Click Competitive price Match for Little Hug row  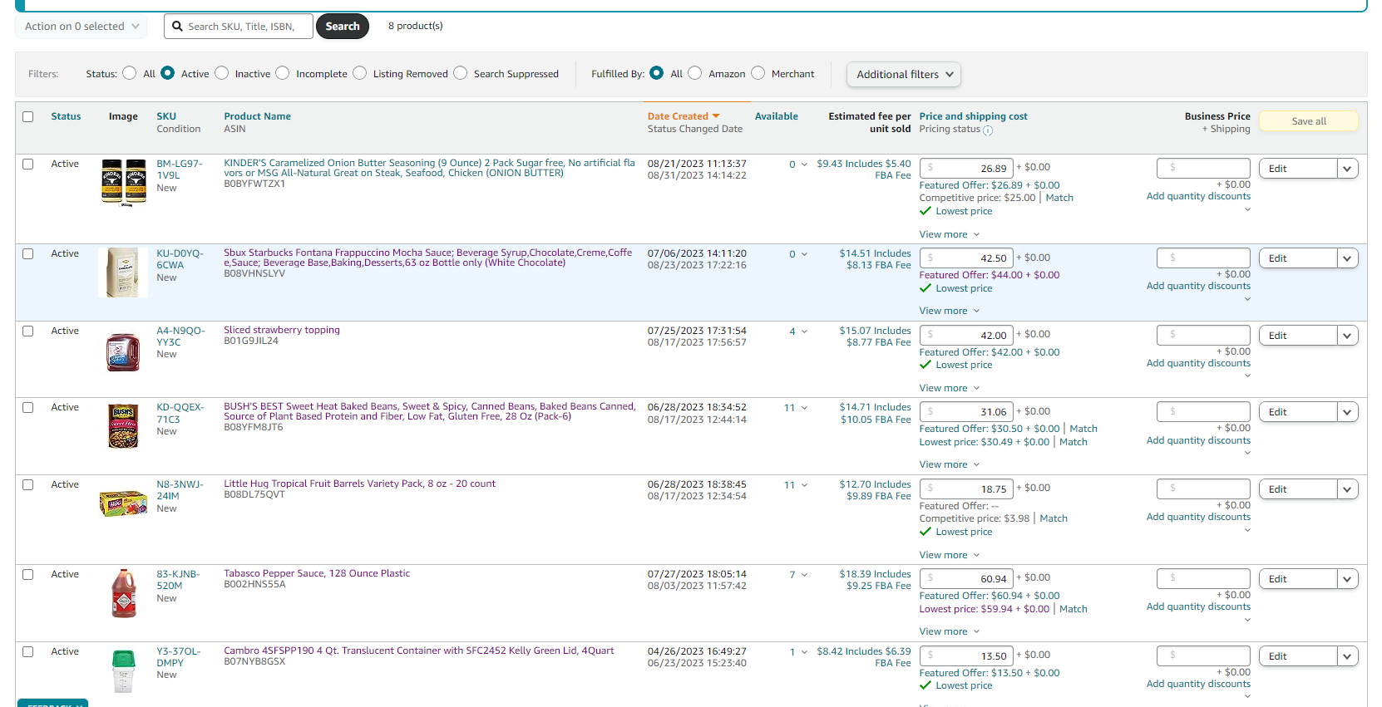1054,518
